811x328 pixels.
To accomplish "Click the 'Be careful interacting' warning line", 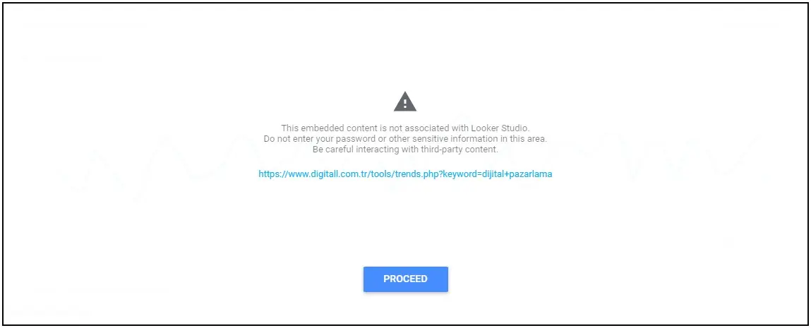I will pyautogui.click(x=405, y=150).
